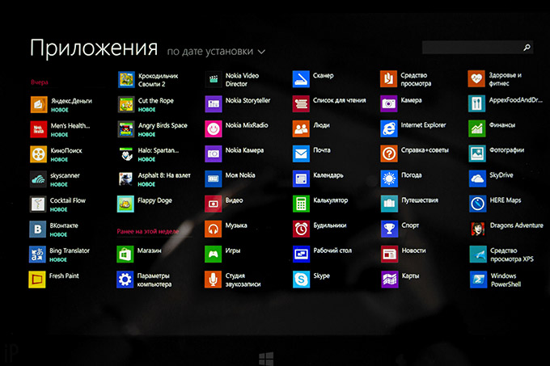The height and width of the screenshot is (366, 550).
Task: Open Путешествия travel icon
Action: pyautogui.click(x=389, y=204)
